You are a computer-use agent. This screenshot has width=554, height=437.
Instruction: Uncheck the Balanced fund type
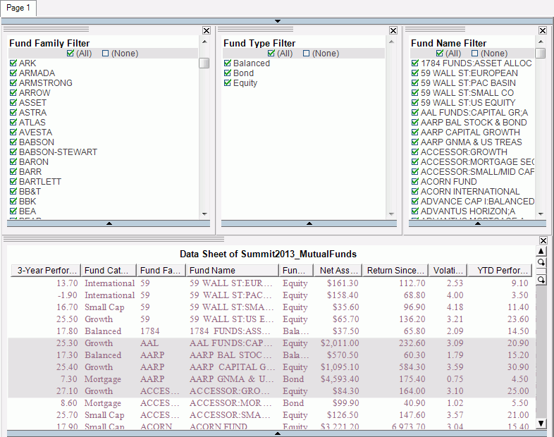point(228,63)
